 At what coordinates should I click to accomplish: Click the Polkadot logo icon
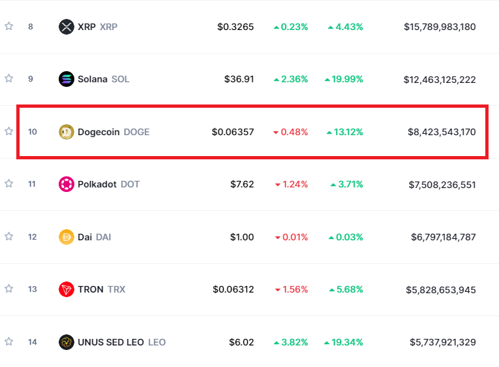(67, 184)
